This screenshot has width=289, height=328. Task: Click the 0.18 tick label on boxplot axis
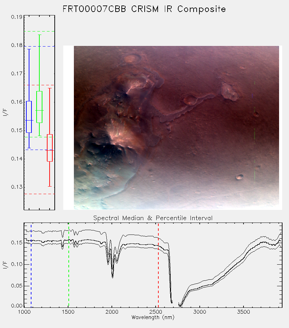pyautogui.click(x=17, y=45)
